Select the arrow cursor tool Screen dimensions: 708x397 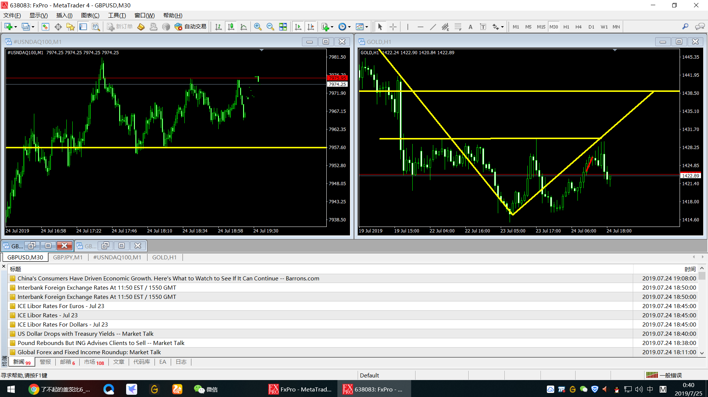pos(380,27)
